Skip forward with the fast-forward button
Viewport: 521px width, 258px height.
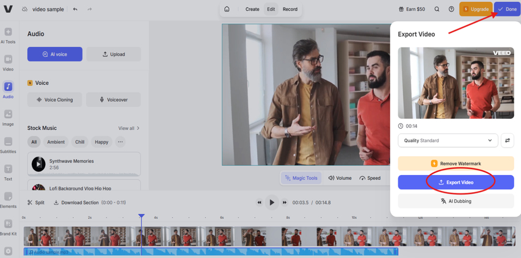(285, 202)
